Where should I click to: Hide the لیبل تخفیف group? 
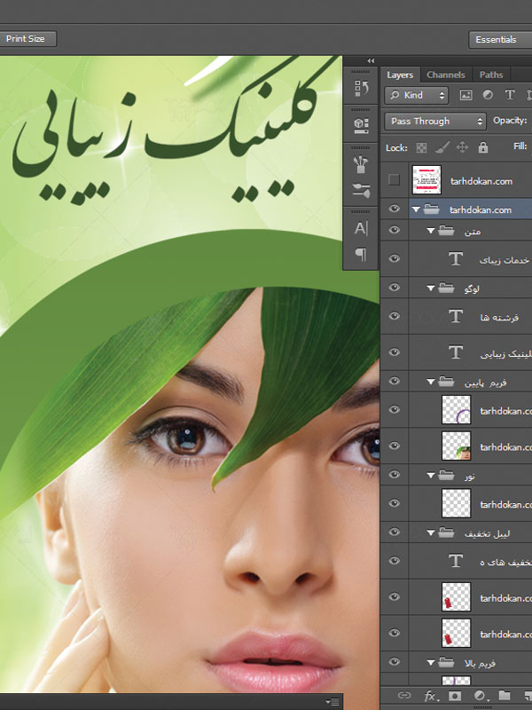tap(394, 532)
